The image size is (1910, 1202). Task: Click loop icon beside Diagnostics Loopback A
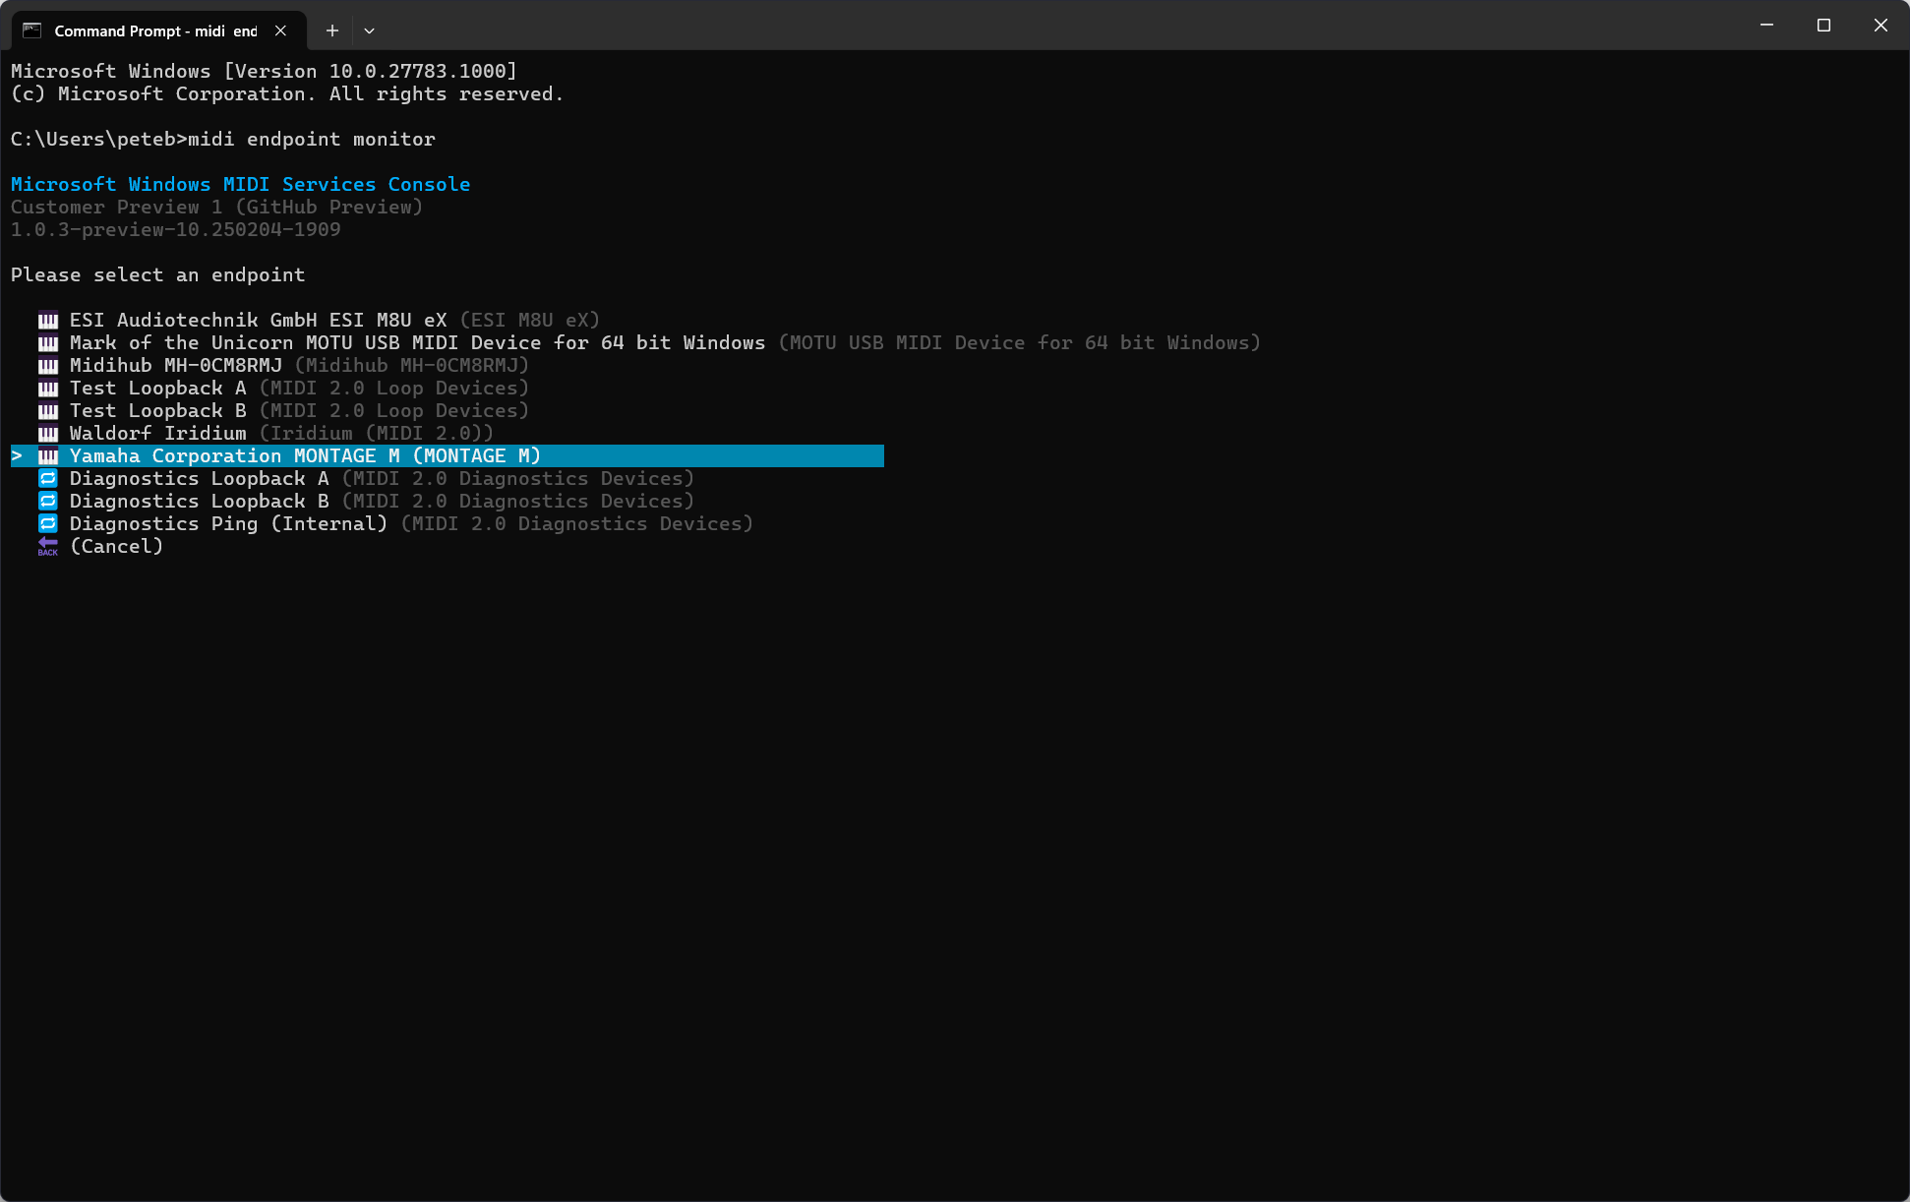point(48,478)
